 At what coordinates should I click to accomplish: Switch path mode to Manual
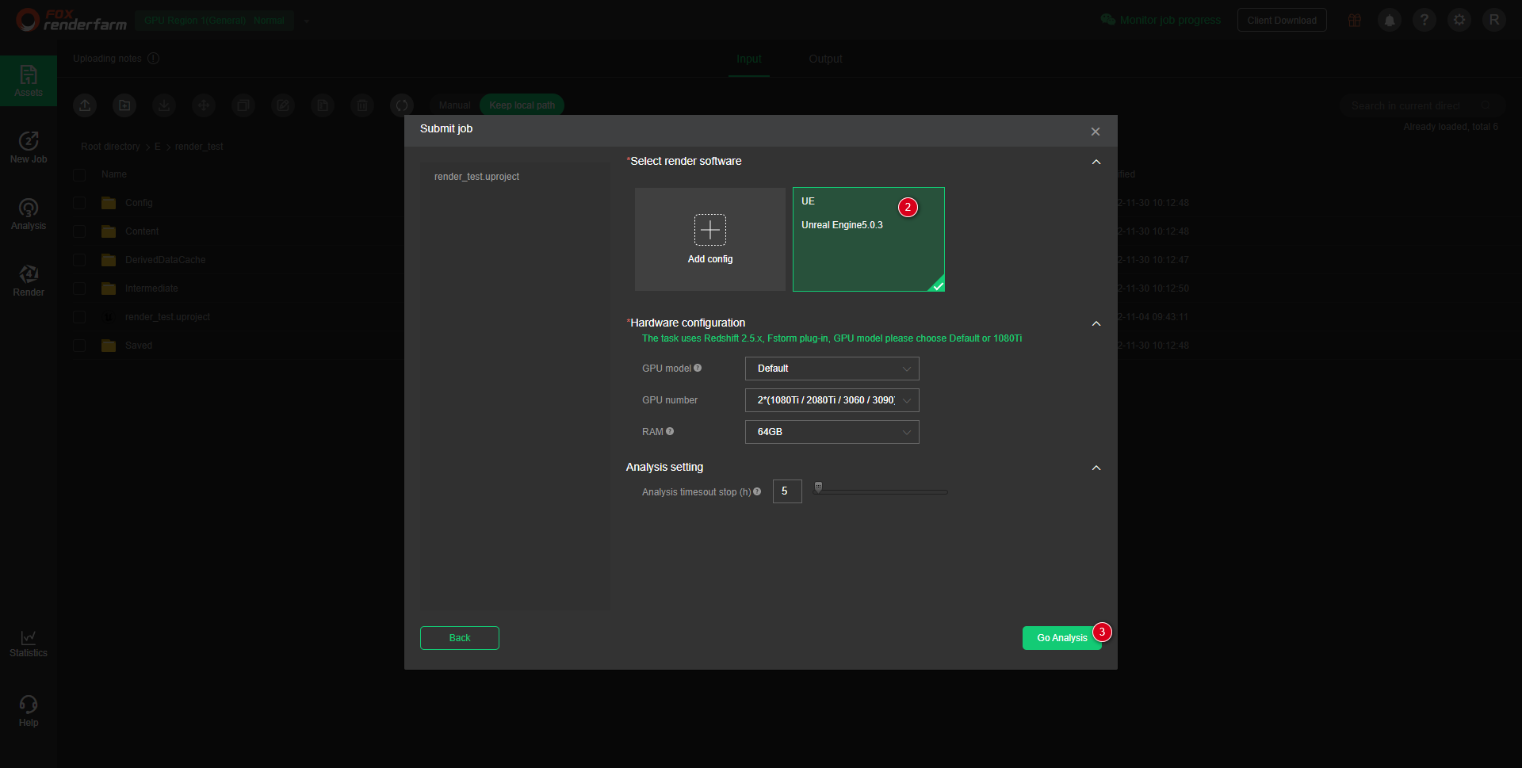(455, 105)
